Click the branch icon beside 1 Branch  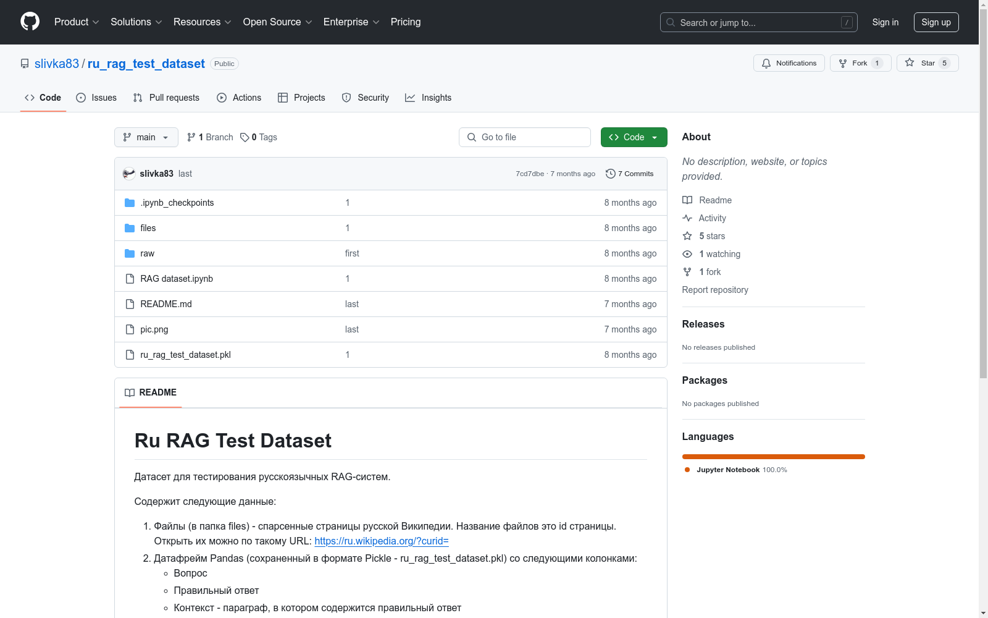(191, 137)
